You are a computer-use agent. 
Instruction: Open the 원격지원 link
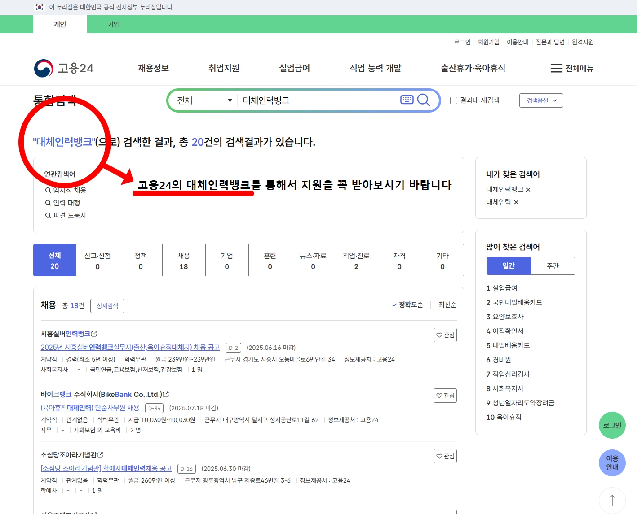(x=583, y=42)
